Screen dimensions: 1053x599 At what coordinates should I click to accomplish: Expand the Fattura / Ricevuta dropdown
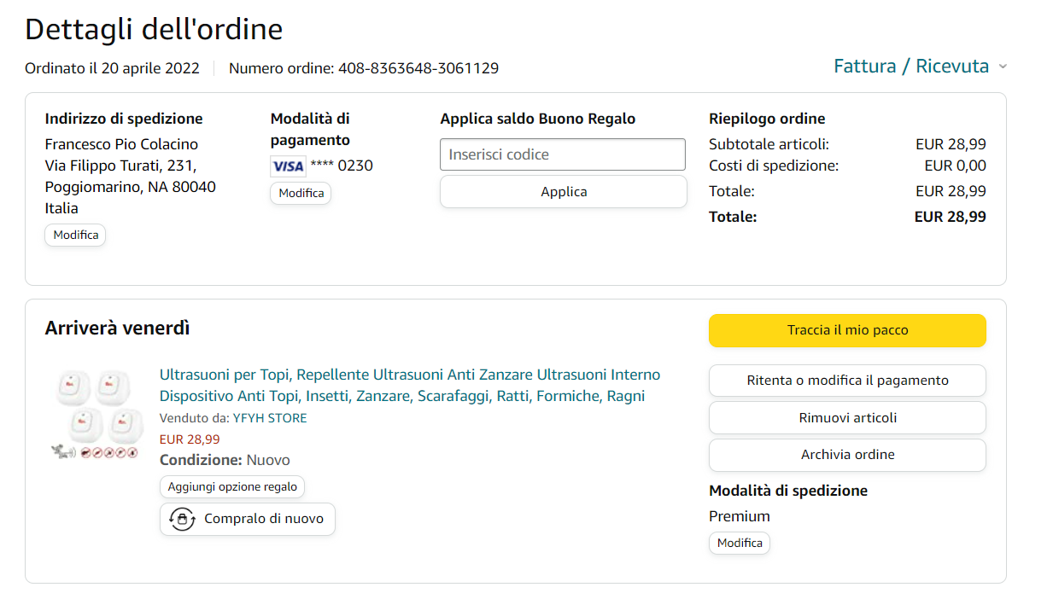point(920,67)
